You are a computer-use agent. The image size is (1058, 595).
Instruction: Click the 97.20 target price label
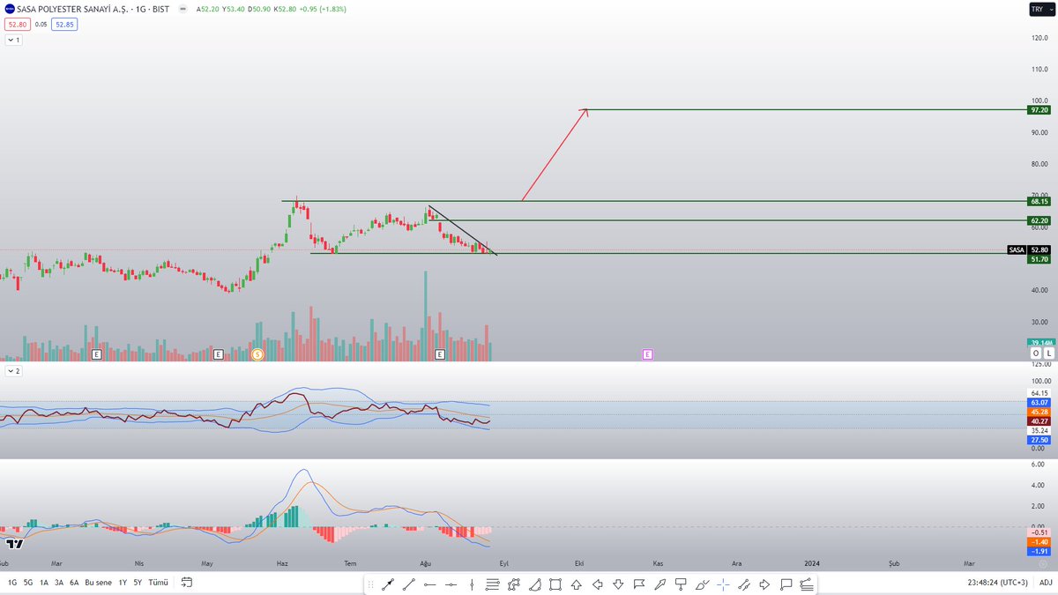[x=1039, y=110]
